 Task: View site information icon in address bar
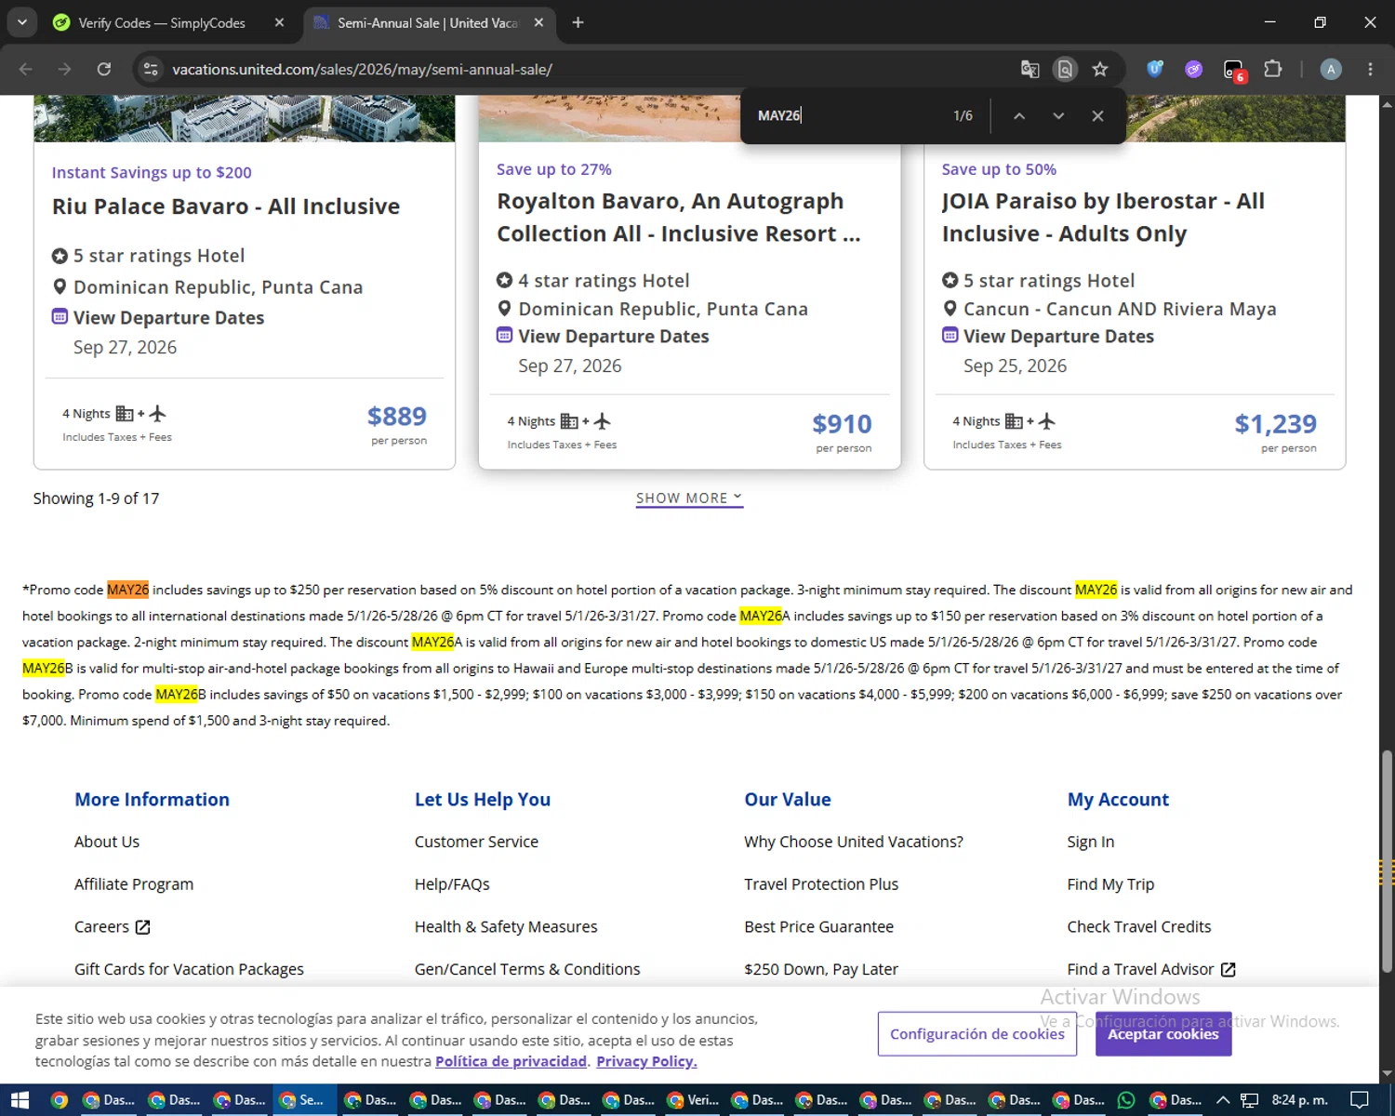pyautogui.click(x=151, y=69)
